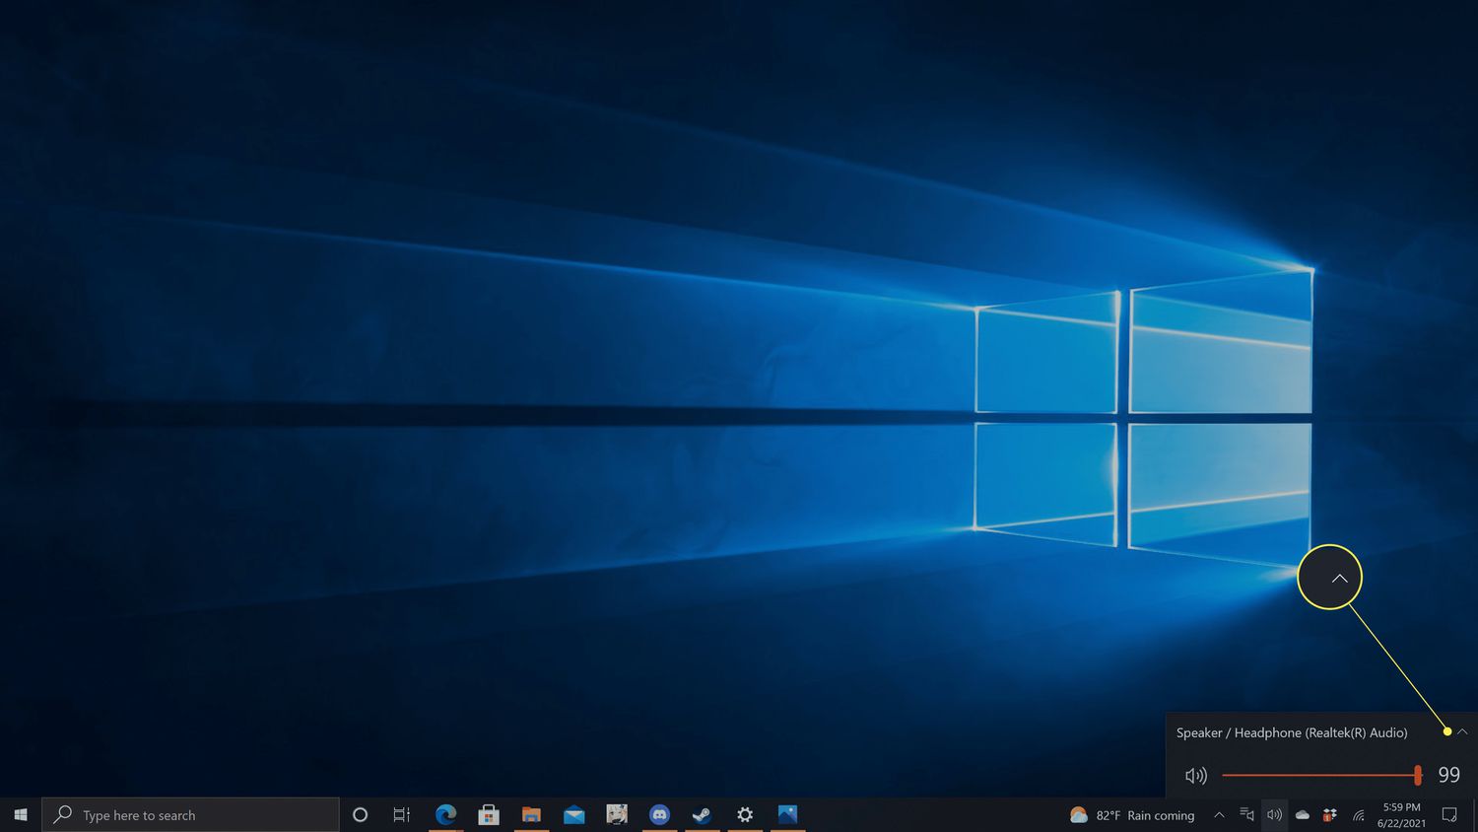Open the Mail app on the taskbar
Image resolution: width=1478 pixels, height=832 pixels.
(574, 814)
